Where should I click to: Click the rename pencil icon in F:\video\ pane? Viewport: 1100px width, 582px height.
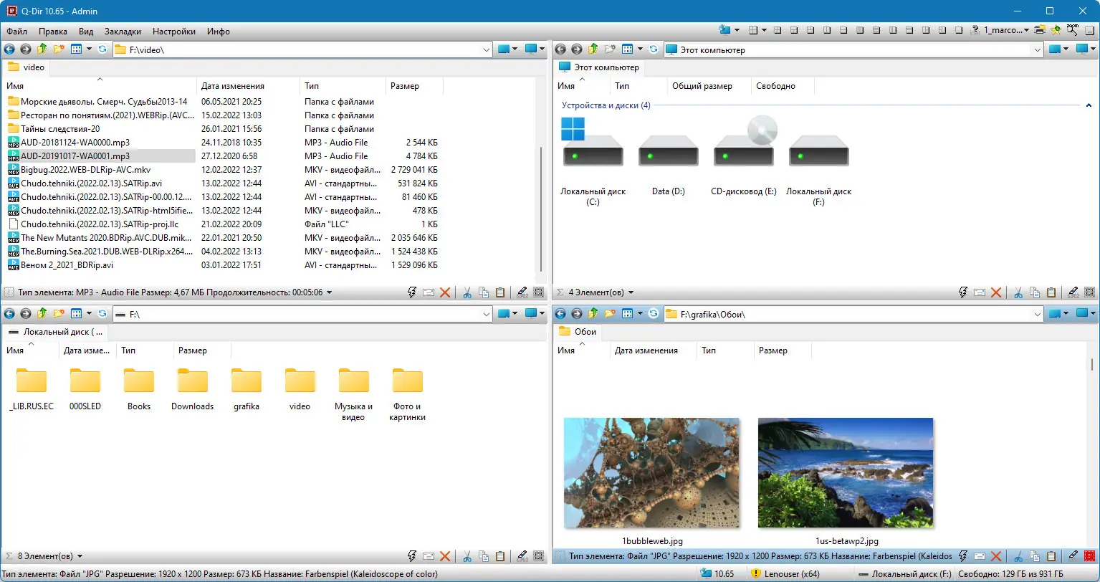[522, 292]
